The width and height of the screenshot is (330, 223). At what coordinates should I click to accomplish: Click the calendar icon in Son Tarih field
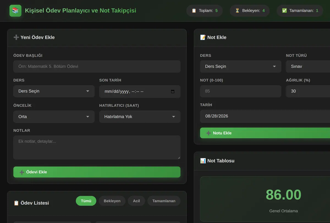(x=173, y=92)
